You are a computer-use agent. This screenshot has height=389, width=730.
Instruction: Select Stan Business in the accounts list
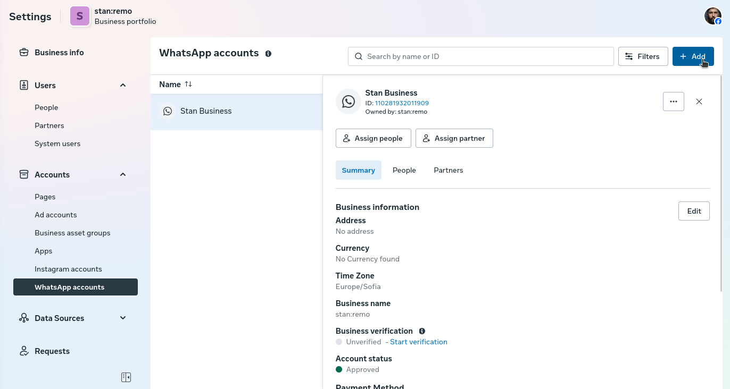click(206, 111)
